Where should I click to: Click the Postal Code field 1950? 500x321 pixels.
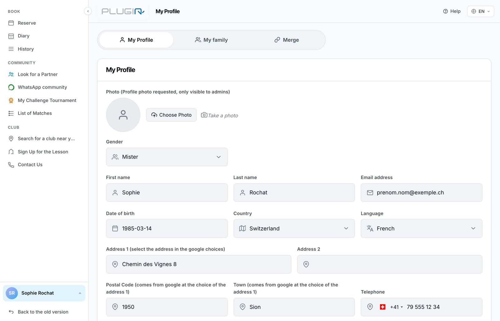(x=167, y=307)
